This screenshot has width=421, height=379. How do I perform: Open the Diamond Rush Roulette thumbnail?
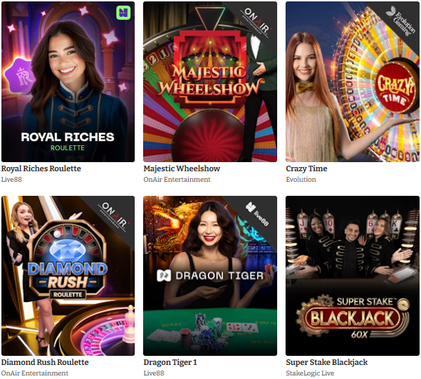pos(68,276)
